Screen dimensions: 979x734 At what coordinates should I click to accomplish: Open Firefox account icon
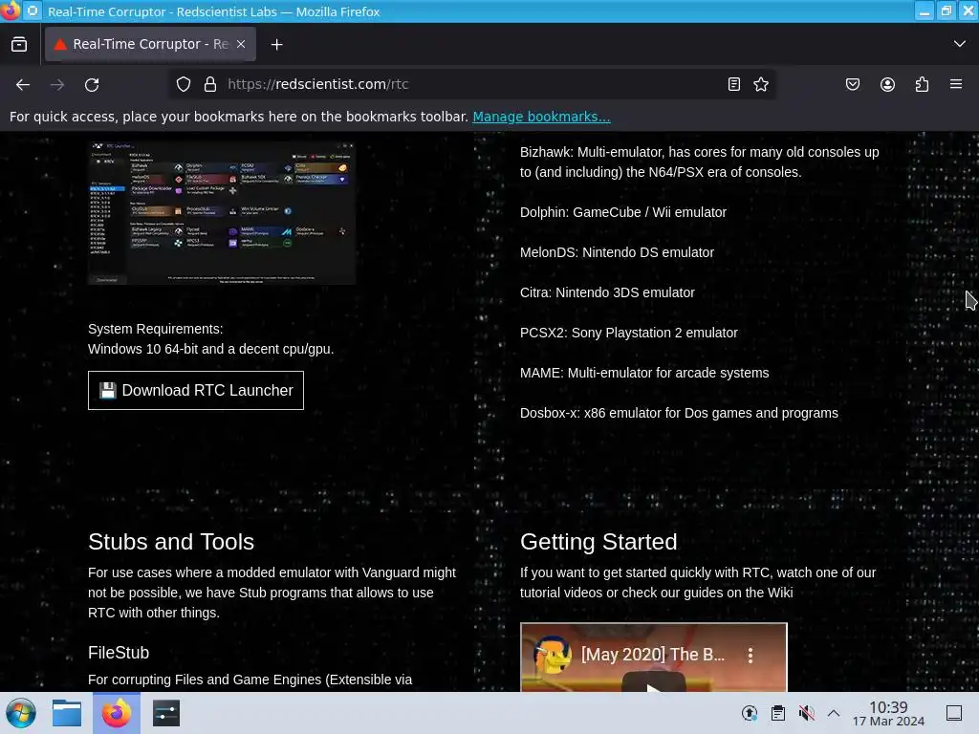coord(887,84)
